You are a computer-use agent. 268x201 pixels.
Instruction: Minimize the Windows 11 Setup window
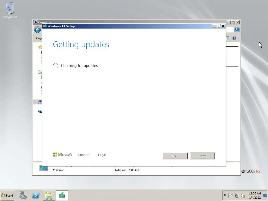point(214,26)
